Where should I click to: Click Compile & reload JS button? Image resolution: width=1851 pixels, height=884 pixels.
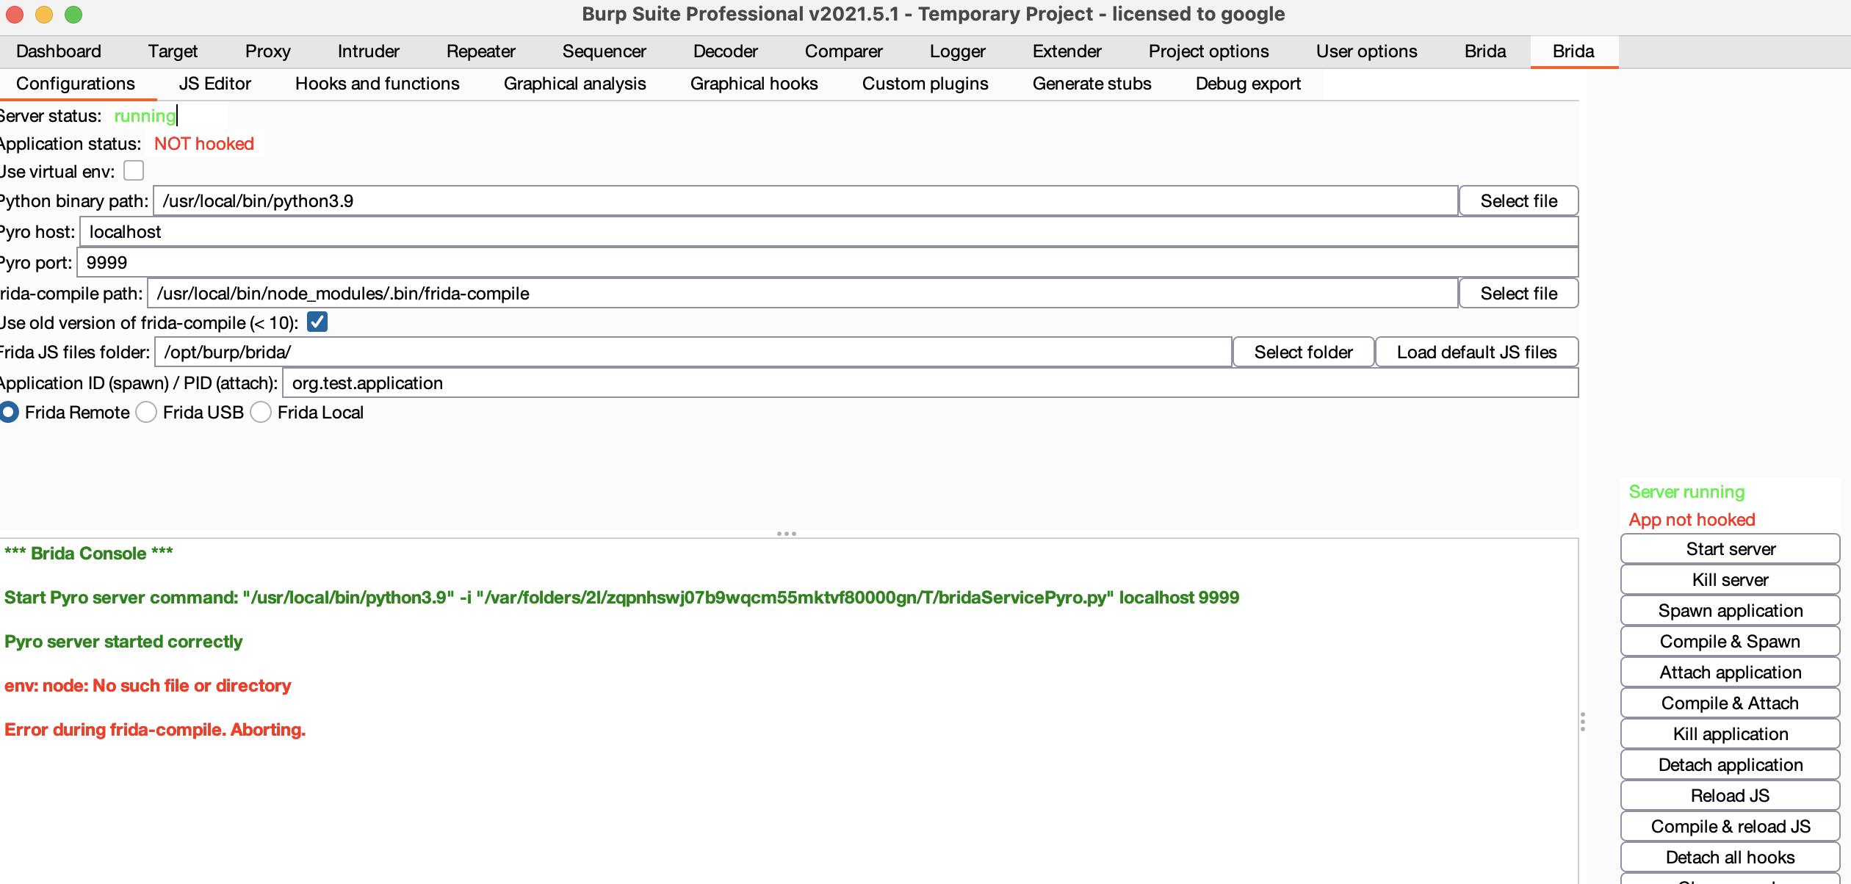coord(1730,827)
